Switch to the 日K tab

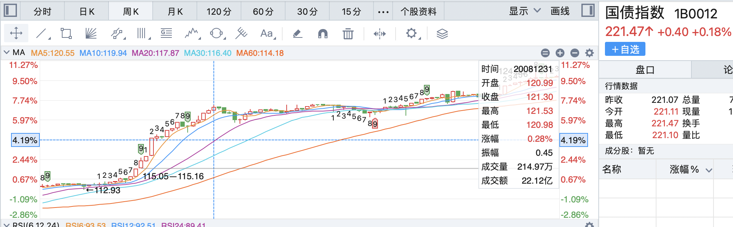[87, 12]
